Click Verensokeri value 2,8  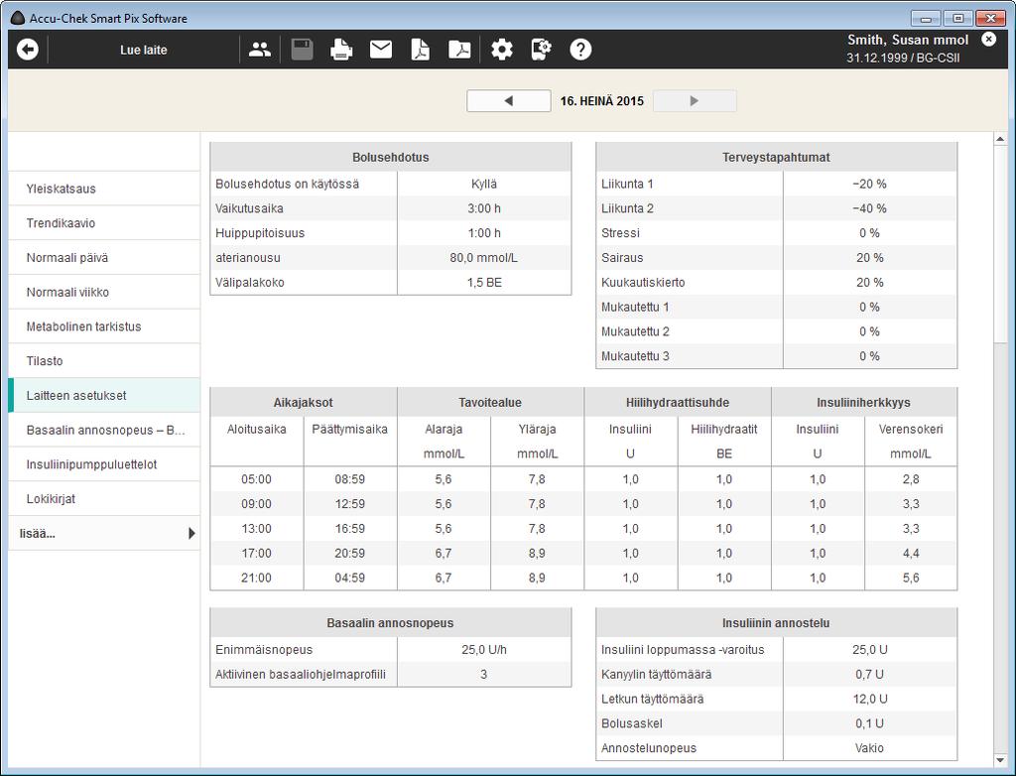tap(911, 479)
